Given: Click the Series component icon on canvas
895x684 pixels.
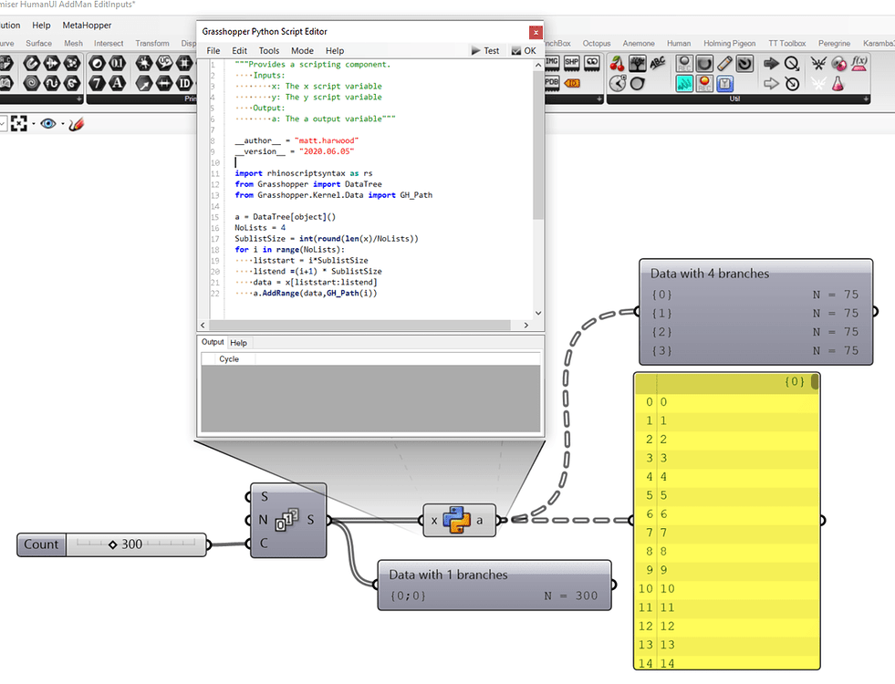Looking at the screenshot, I should click(288, 521).
